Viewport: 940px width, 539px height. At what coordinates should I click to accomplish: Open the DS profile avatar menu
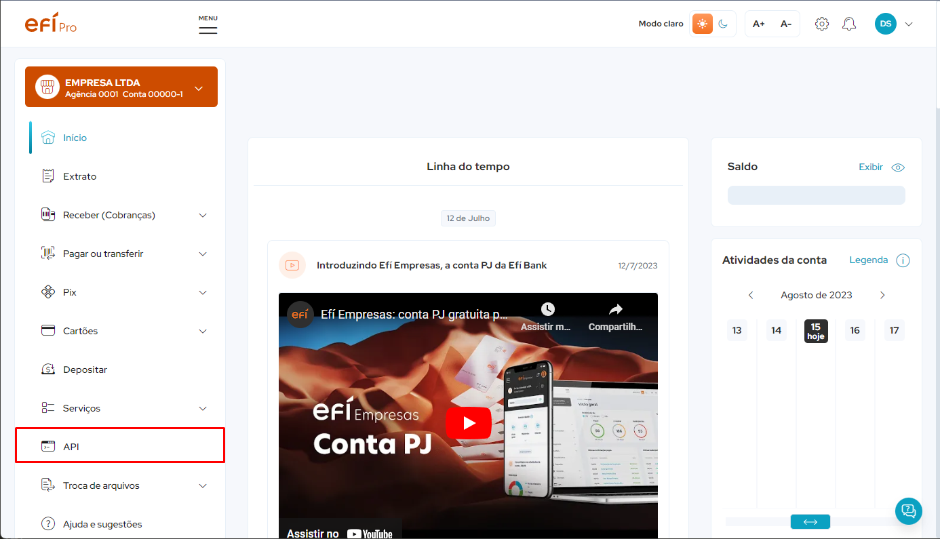tap(886, 23)
